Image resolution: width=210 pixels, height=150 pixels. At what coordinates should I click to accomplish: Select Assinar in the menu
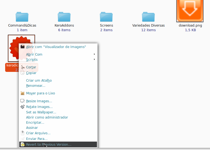pos(58,128)
